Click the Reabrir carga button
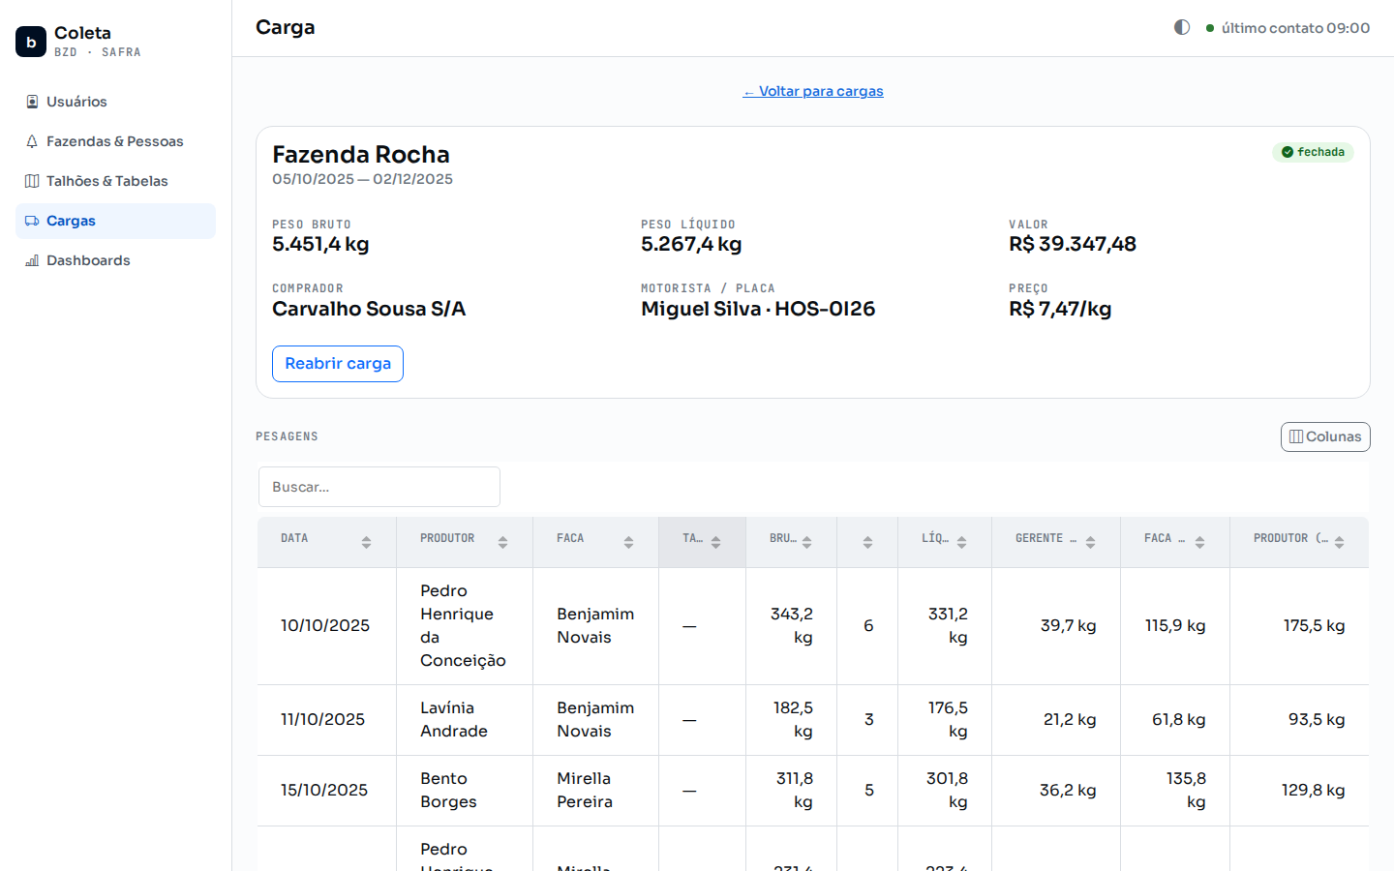The height and width of the screenshot is (871, 1394). [338, 364]
